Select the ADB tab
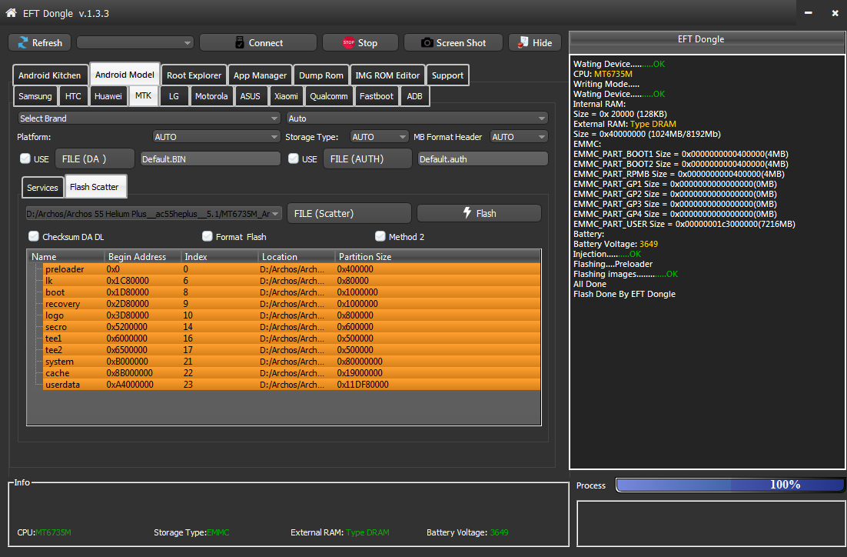This screenshot has width=847, height=557. coord(414,96)
